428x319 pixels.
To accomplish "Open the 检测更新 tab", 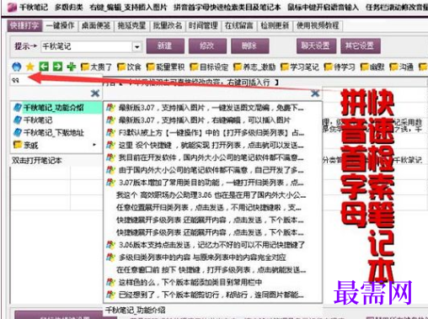I will tap(275, 26).
